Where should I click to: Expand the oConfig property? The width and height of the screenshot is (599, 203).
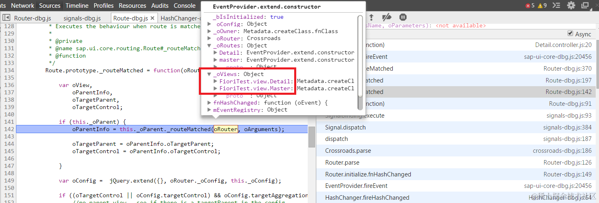pyautogui.click(x=209, y=24)
